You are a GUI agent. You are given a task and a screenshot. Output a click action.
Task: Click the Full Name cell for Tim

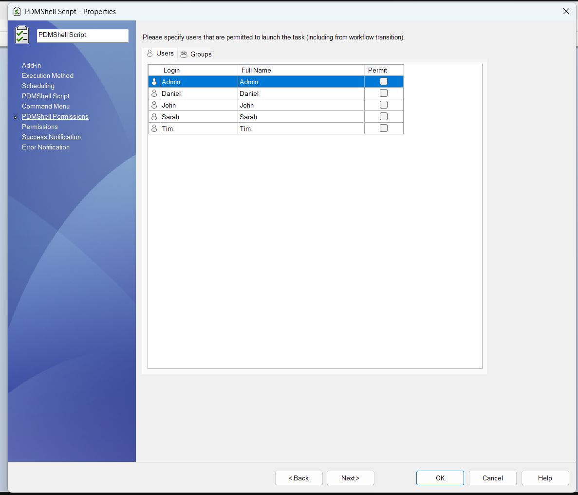pyautogui.click(x=301, y=128)
